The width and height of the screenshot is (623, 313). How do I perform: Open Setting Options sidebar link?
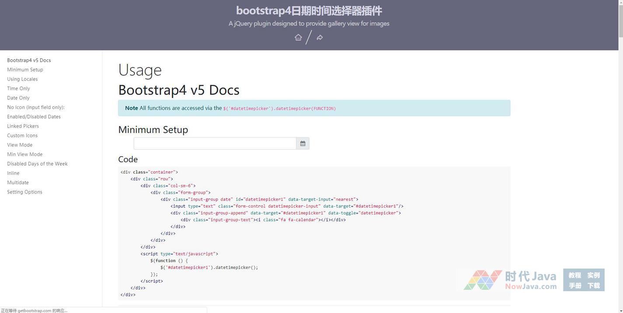[x=24, y=192]
